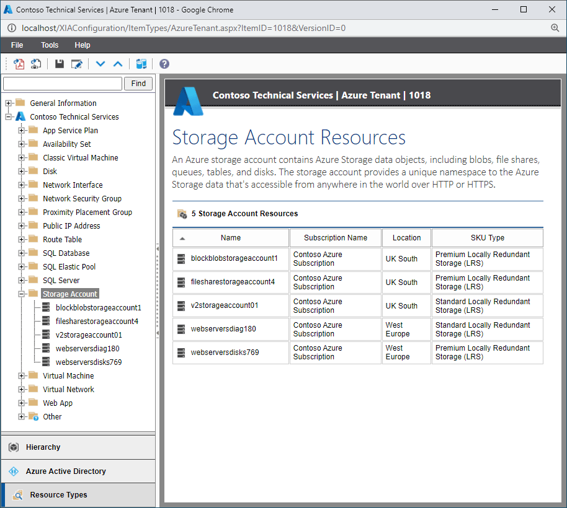
Task: Click the Azure logo beside Contoso Technical Services
Action: click(20, 116)
